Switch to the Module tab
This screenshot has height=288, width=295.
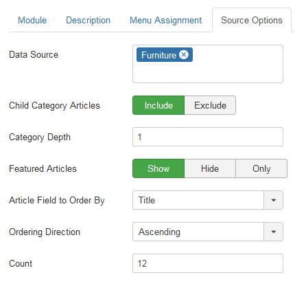tap(32, 20)
